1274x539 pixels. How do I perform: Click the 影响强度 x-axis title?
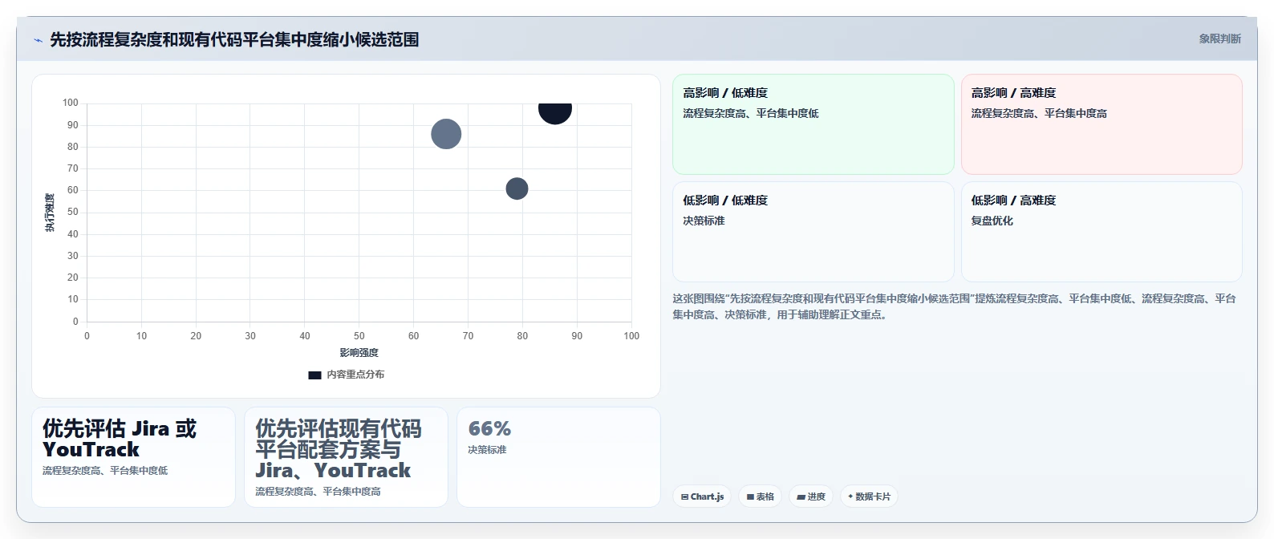point(359,353)
